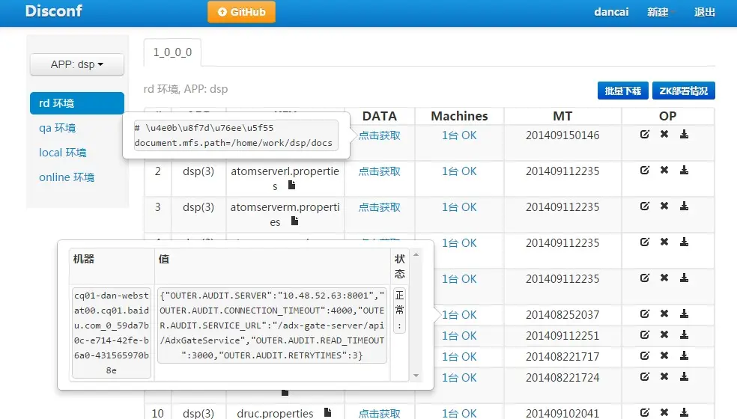This screenshot has width=737, height=419.
Task: Download the row modified 201408252037
Action: 685,314
